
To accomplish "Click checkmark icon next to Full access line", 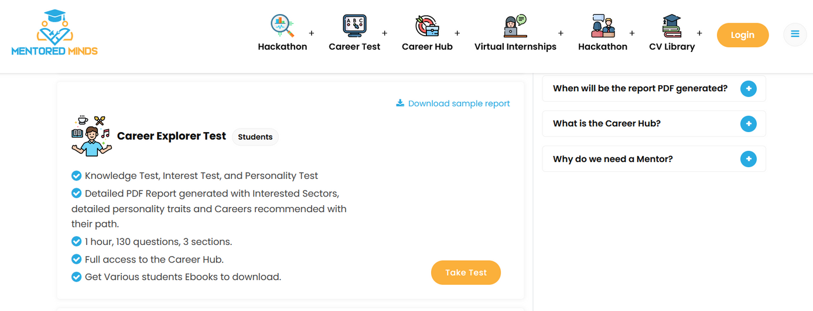I will coord(76,259).
